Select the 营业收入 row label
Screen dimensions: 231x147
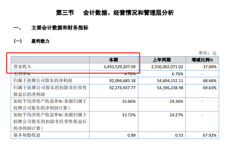click(22, 67)
